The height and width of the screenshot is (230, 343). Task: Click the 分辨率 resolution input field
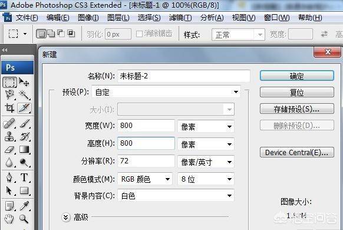(x=146, y=161)
